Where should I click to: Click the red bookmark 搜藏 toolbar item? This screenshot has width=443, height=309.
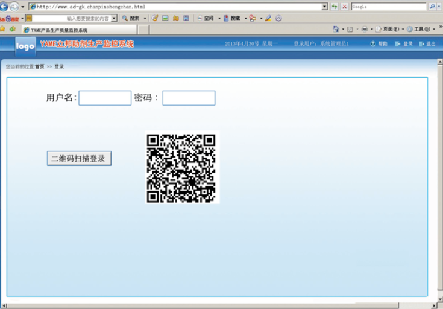232,18
